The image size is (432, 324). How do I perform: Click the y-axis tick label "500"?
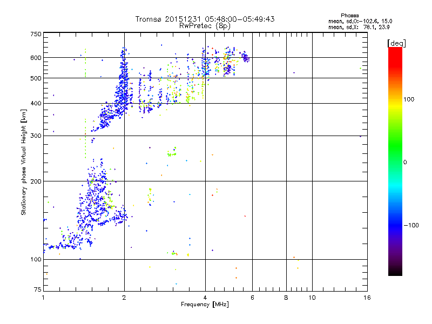36,78
